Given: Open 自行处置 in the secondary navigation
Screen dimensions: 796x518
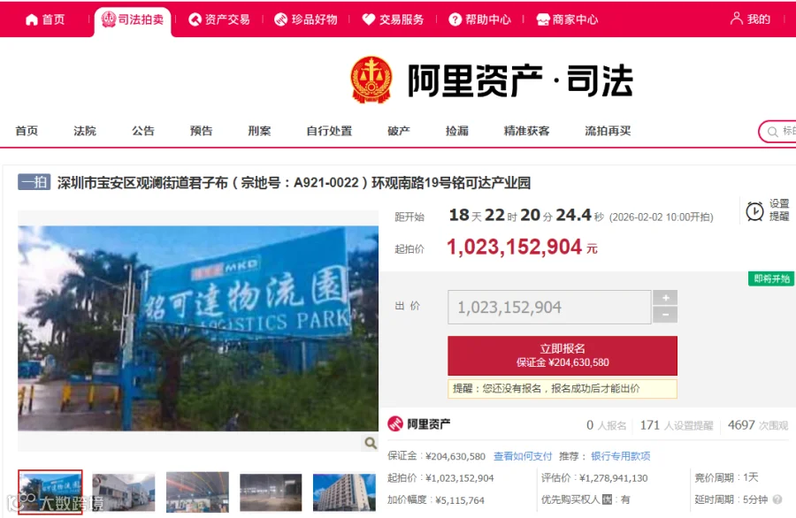Looking at the screenshot, I should click(x=329, y=131).
